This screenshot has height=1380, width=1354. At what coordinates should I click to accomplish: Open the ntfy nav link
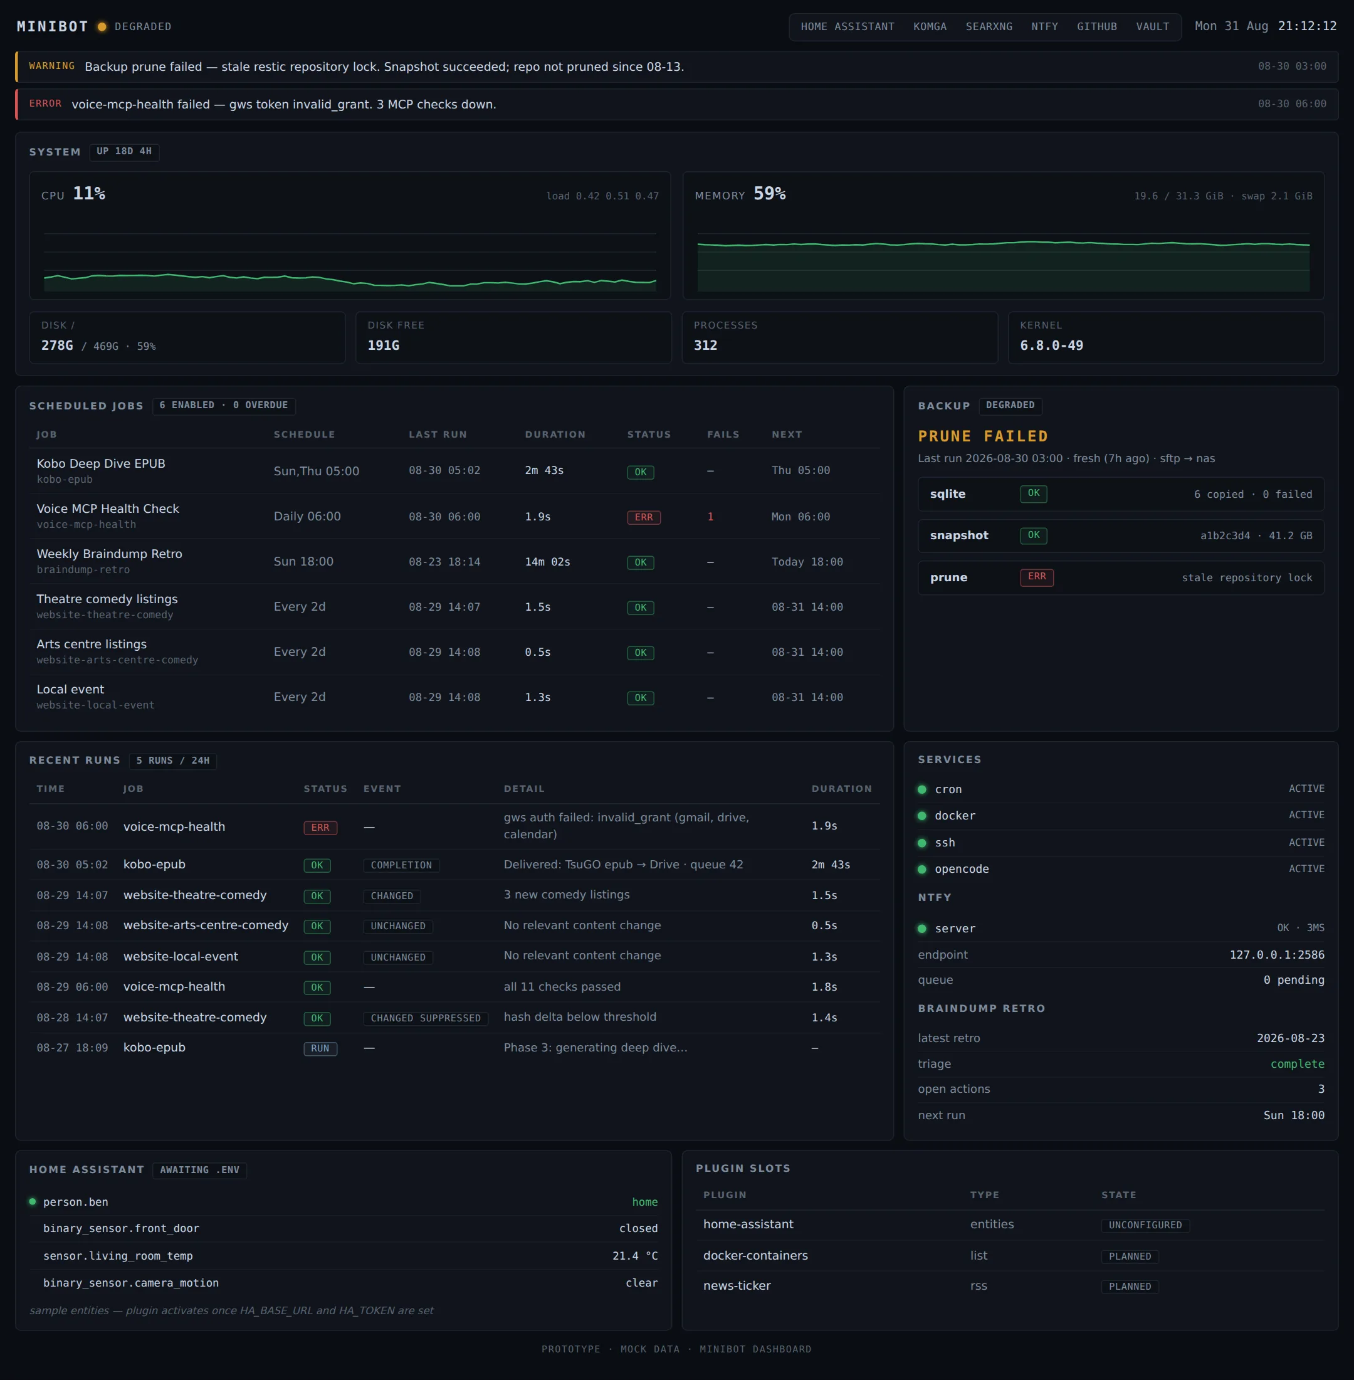pos(1044,26)
